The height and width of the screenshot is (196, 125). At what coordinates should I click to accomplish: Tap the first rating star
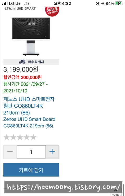click(7, 137)
